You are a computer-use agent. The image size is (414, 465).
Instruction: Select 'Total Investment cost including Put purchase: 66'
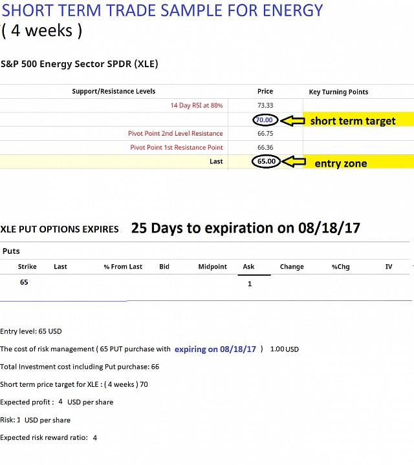[80, 367]
